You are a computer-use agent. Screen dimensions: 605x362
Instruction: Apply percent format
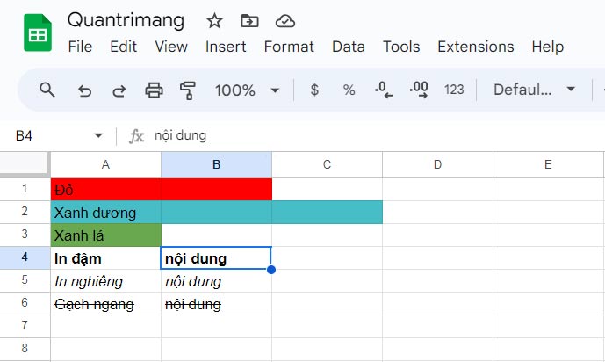pyautogui.click(x=349, y=90)
